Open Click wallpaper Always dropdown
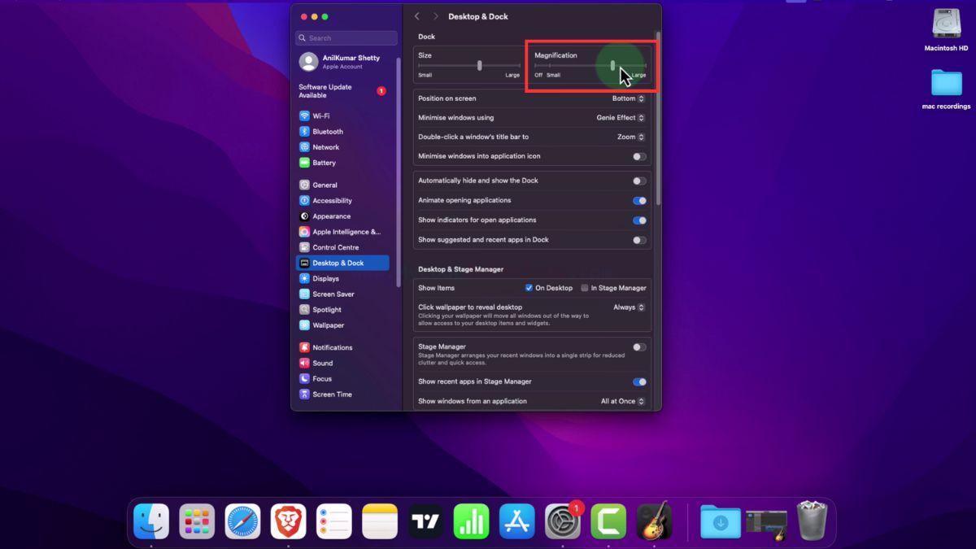Viewport: 976px width, 549px height. [x=630, y=307]
